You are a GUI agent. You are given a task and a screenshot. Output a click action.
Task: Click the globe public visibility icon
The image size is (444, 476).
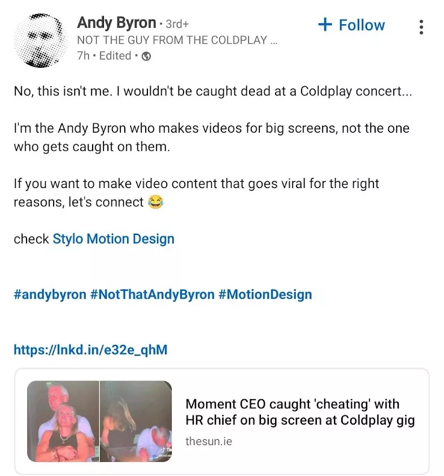146,56
